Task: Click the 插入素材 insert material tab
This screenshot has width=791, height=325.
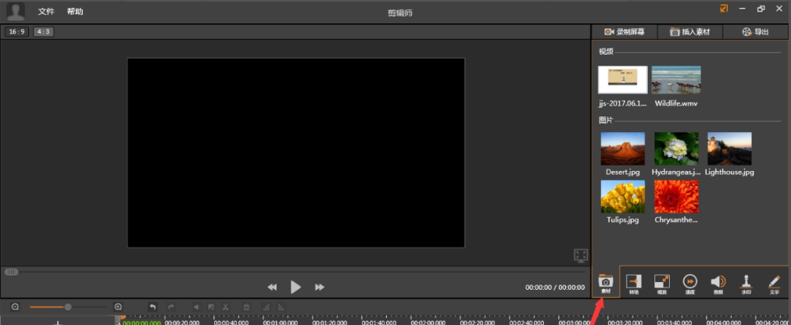Action: pyautogui.click(x=689, y=32)
